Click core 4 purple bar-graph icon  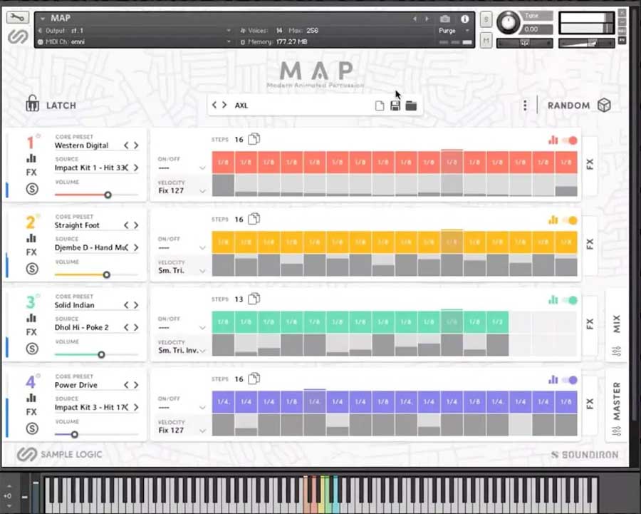click(x=553, y=379)
